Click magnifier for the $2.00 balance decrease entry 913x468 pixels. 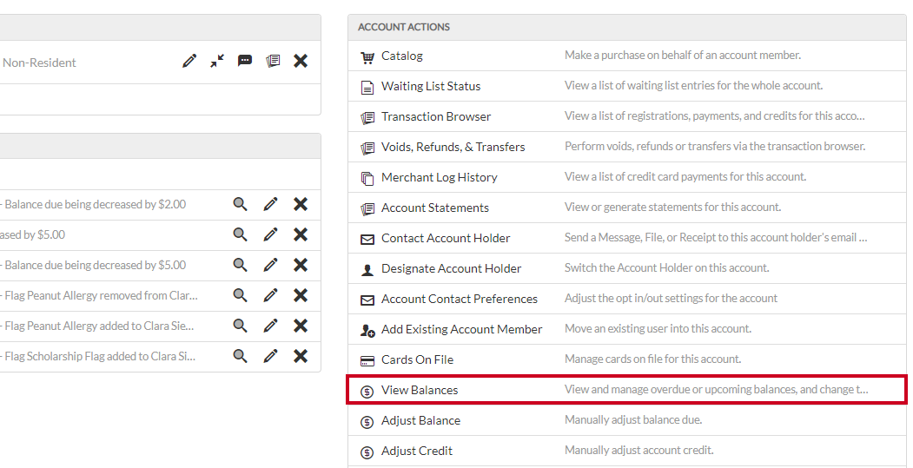240,204
